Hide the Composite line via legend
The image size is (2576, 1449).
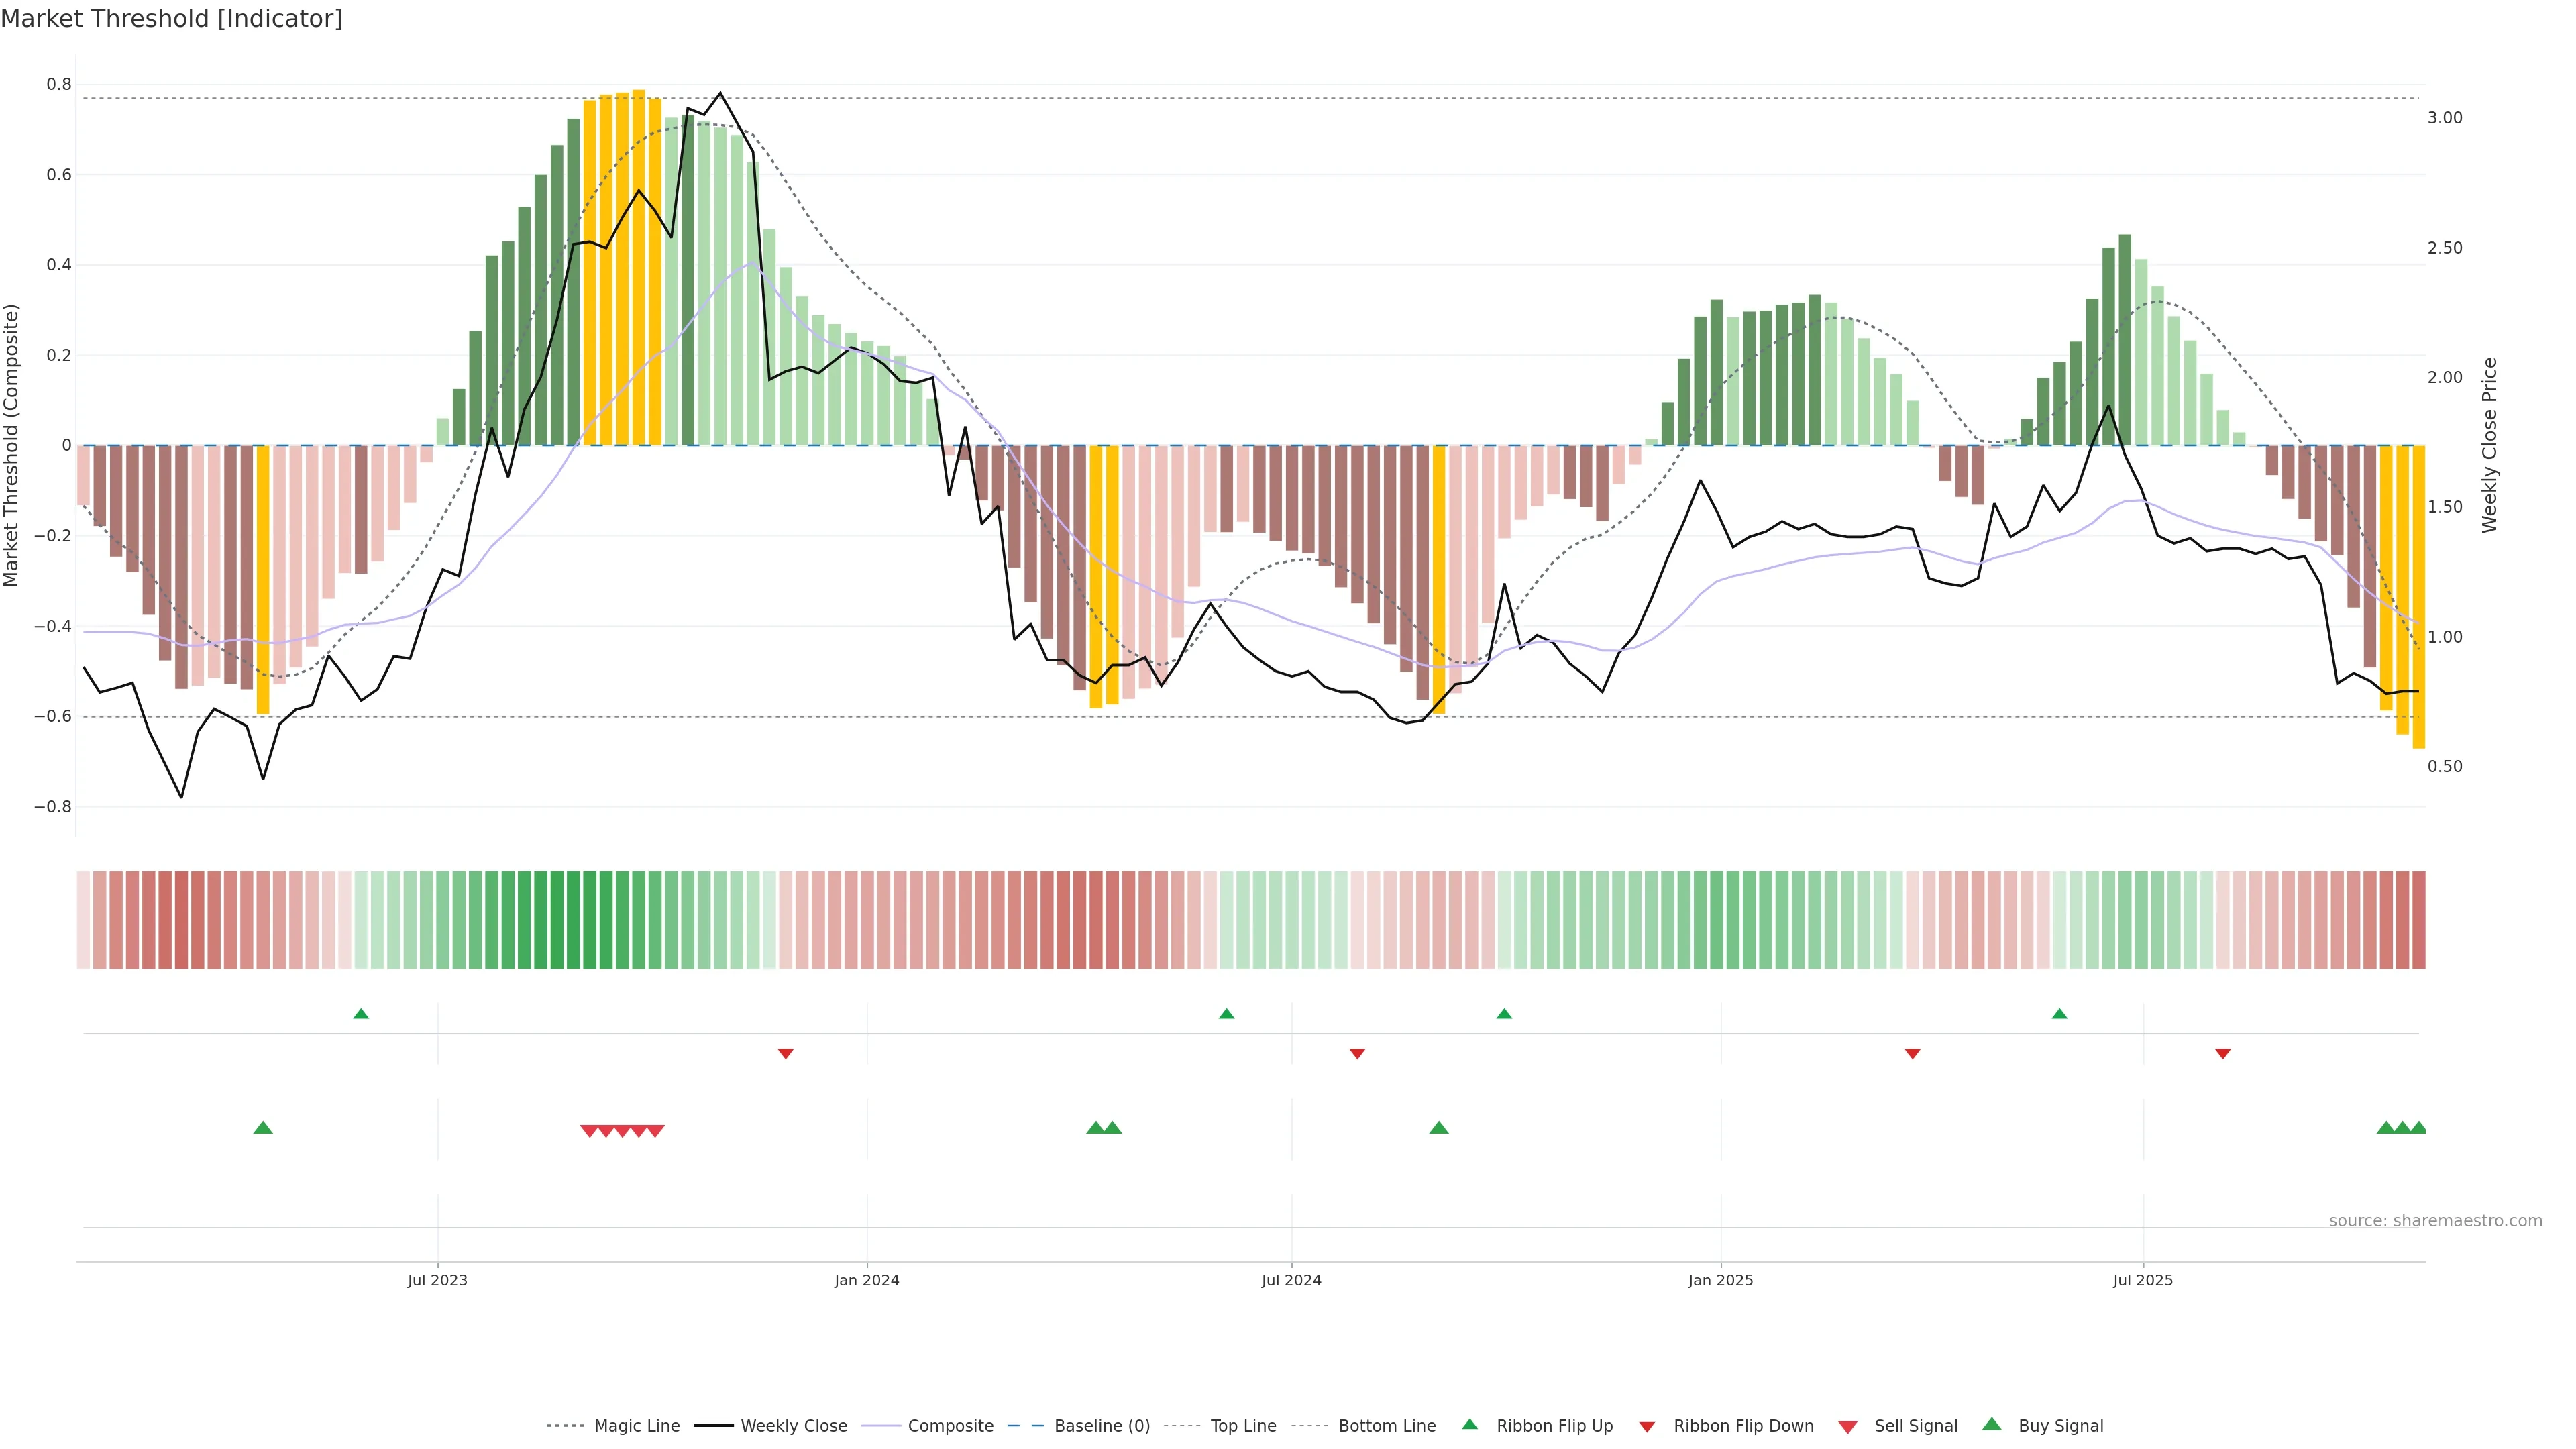pyautogui.click(x=950, y=1426)
